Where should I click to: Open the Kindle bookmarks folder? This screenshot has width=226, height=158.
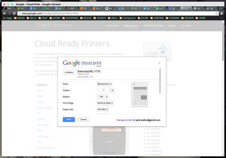click(x=143, y=18)
